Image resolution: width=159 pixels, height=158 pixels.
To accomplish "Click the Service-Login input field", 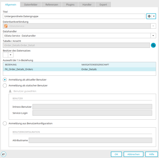I will point(92,113).
